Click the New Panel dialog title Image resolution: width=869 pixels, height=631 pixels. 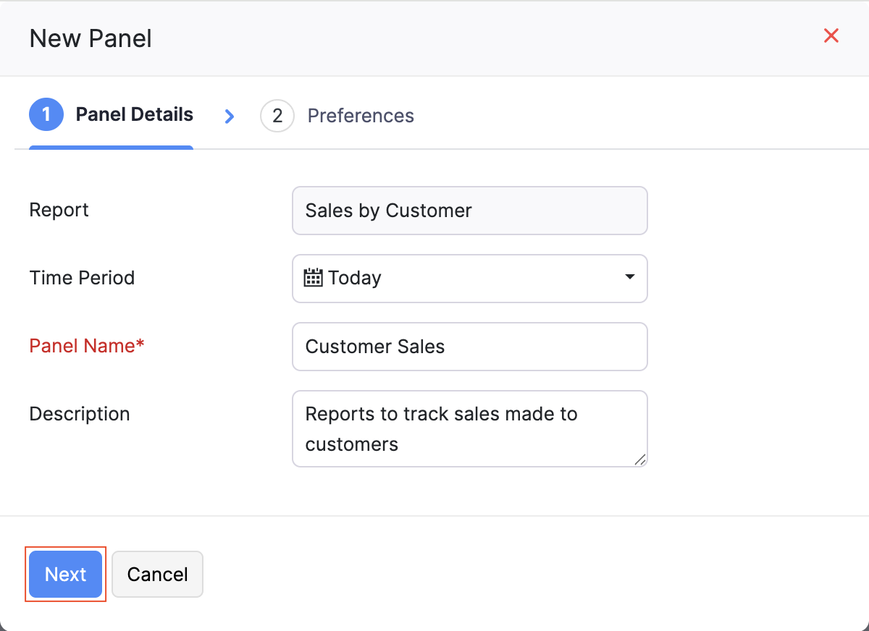tap(91, 38)
